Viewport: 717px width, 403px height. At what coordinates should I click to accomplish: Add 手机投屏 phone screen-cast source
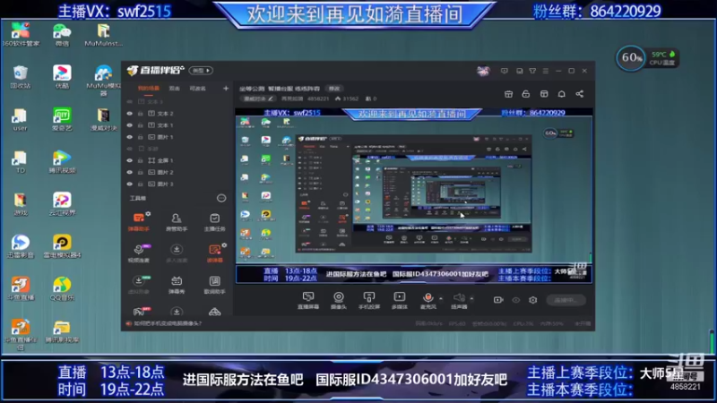pos(368,300)
